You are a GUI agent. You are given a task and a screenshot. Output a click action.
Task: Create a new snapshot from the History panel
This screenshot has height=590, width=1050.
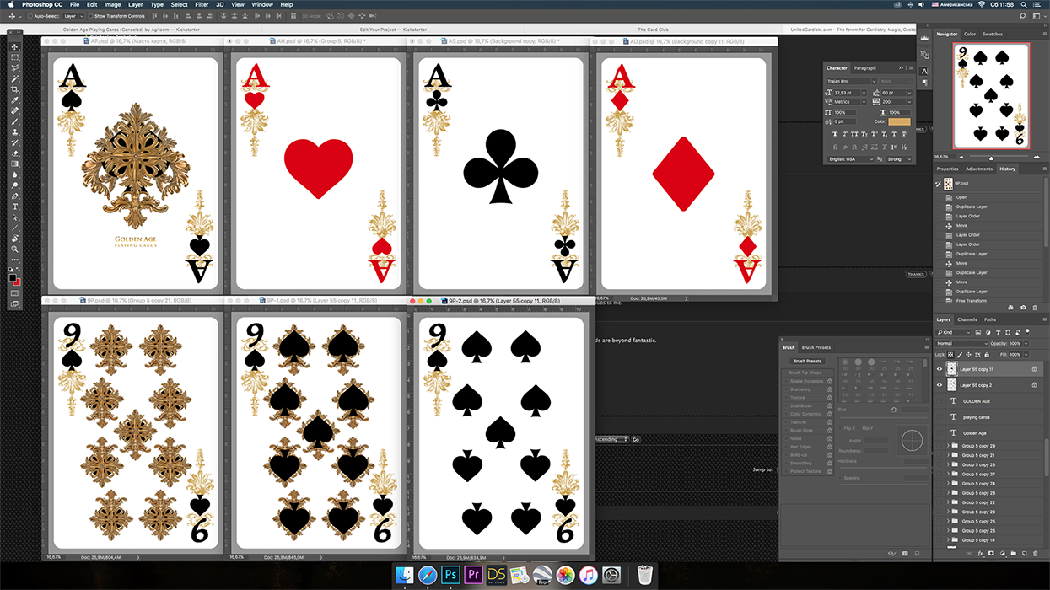pyautogui.click(x=1023, y=308)
